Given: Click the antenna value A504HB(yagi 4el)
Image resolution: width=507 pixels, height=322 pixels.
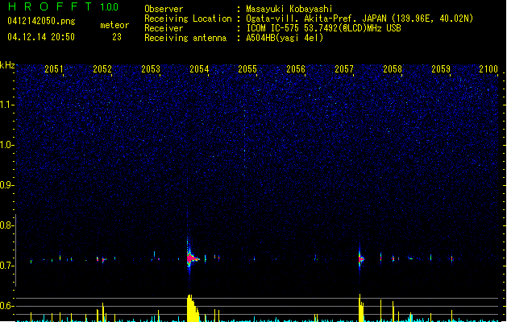Looking at the screenshot, I should click(x=285, y=38).
